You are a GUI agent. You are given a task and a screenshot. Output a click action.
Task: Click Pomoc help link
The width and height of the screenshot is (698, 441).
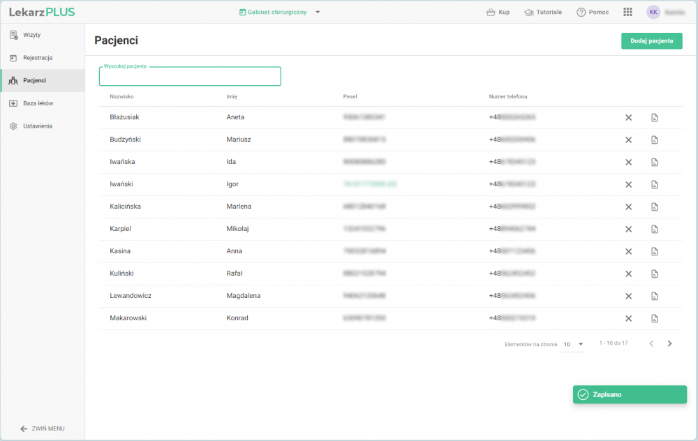593,12
